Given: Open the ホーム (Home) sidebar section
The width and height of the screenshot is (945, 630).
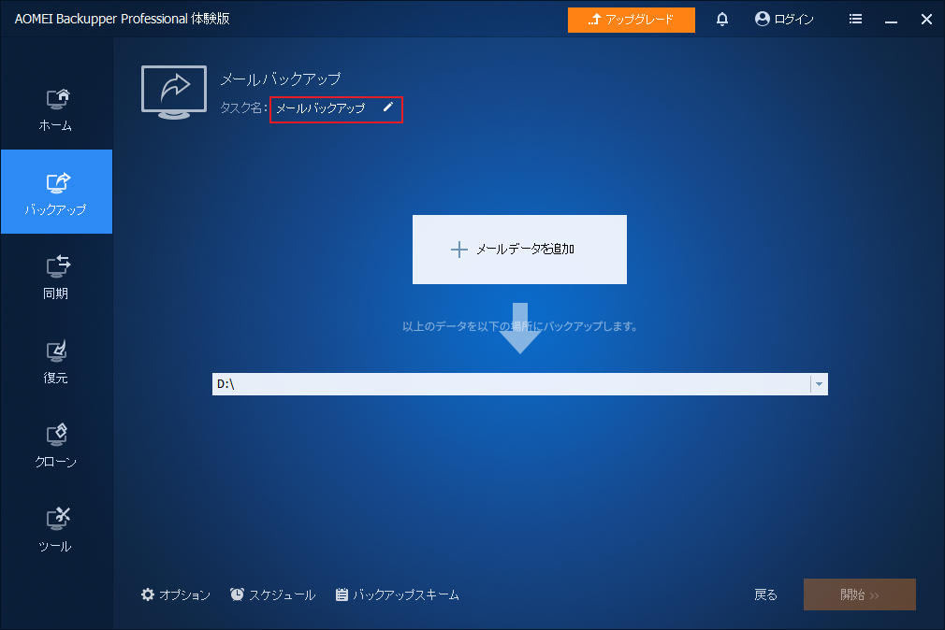Looking at the screenshot, I should tap(56, 109).
